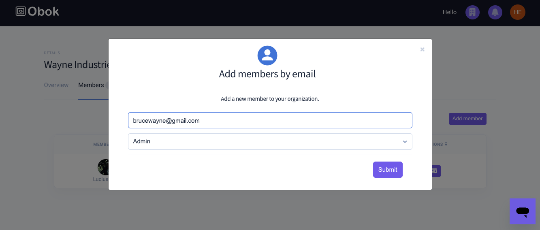Screen dimensions: 540x230
Task: Open the HE user avatar menu
Action: coord(518,12)
